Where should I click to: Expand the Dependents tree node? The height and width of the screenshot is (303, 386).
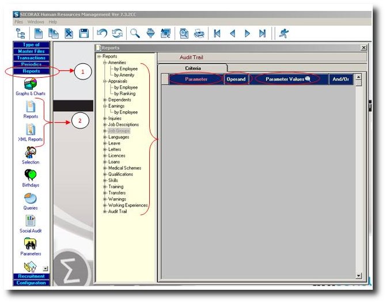pyautogui.click(x=105, y=100)
